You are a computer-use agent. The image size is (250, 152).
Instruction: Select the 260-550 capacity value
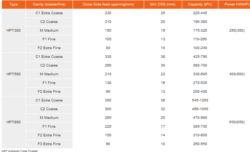(x=200, y=144)
